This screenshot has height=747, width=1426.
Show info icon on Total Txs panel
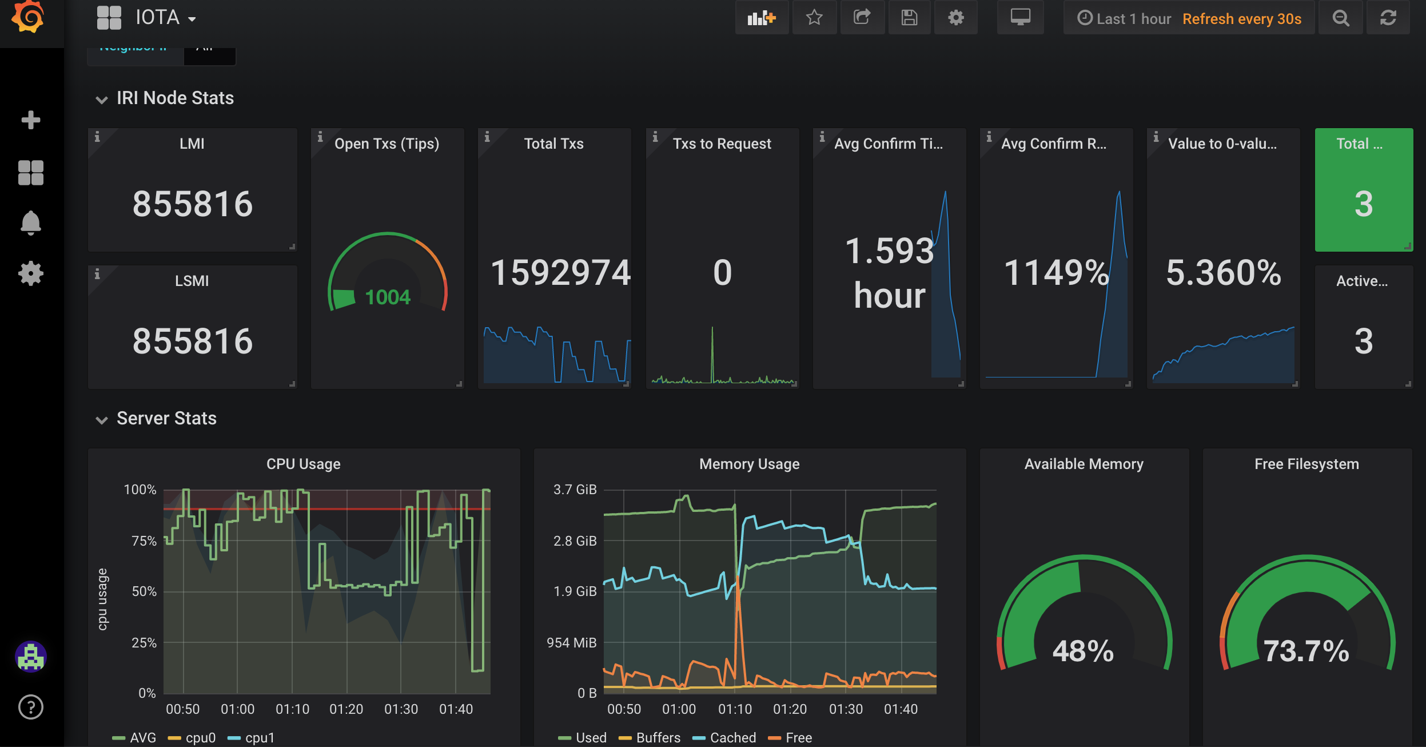pos(487,137)
